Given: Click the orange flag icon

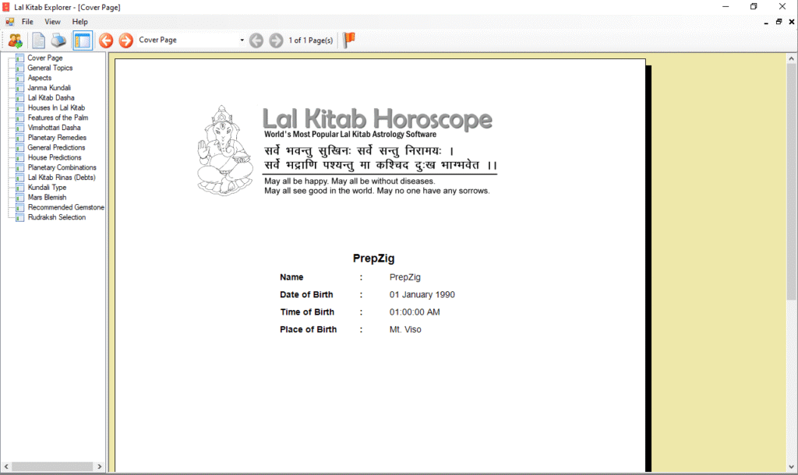Looking at the screenshot, I should pyautogui.click(x=349, y=40).
